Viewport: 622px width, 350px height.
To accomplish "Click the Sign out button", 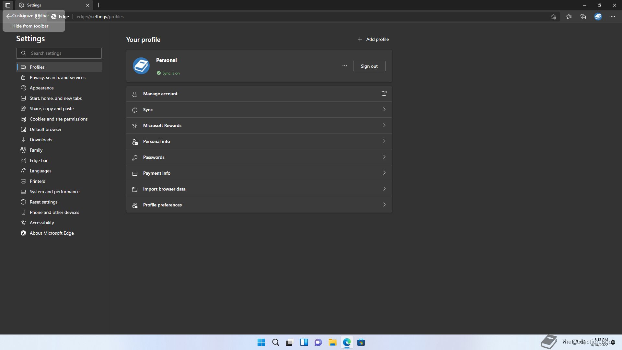I will point(369,66).
